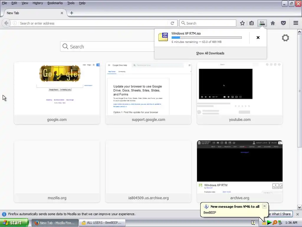302x227 pixels.
Task: Open the youtube.com tile
Action: 240,93
